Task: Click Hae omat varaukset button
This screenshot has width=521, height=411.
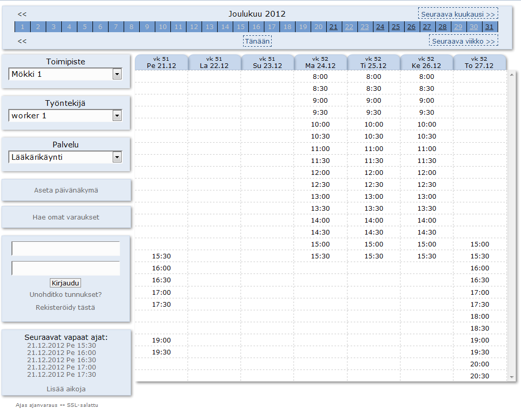Action: pyautogui.click(x=66, y=217)
